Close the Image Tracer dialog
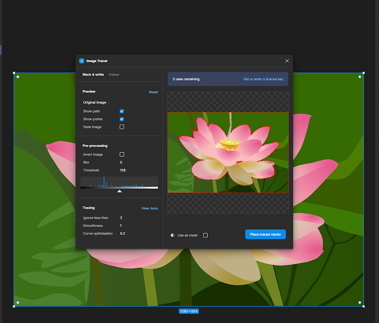Screen dimensions: 379x323 (x=287, y=61)
